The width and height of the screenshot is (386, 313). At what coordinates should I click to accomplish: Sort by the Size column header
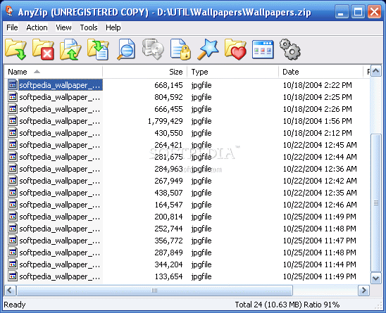145,72
